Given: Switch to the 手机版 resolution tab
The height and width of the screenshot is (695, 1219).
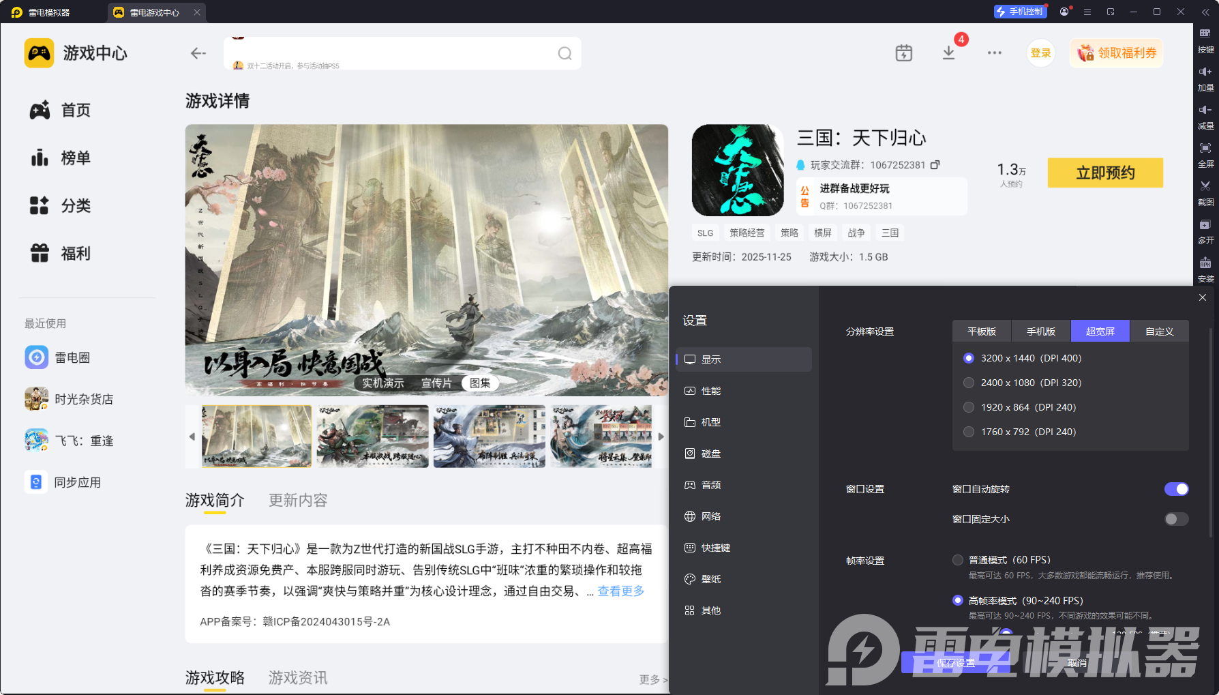Looking at the screenshot, I should click(1041, 331).
